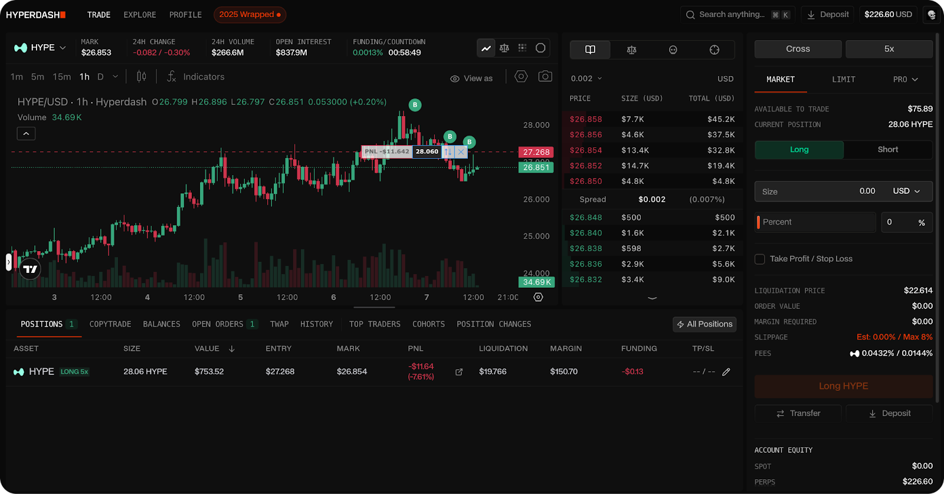This screenshot has width=944, height=494.
Task: Expand the order book with the bottom chevron
Action: pos(652,298)
